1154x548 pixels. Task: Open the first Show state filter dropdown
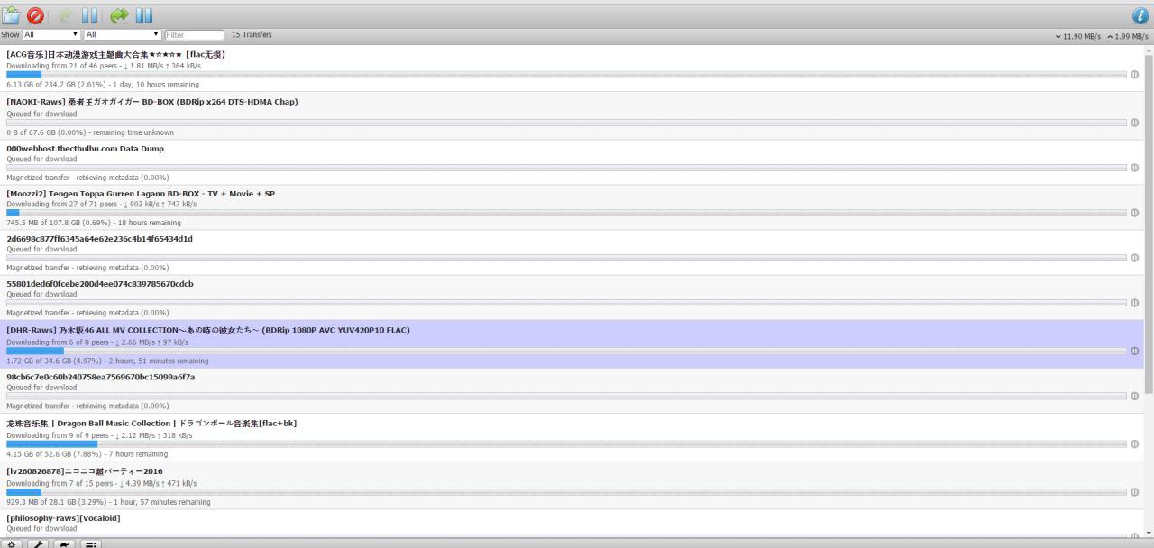tap(51, 34)
